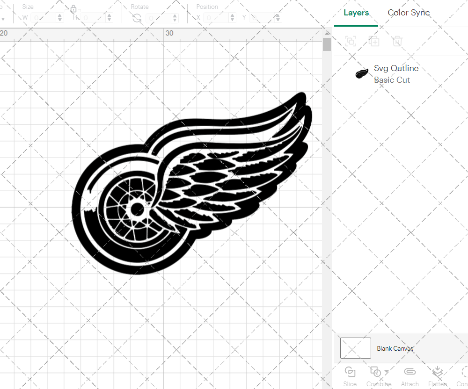The width and height of the screenshot is (468, 389).
Task: Click the Basic Cut label
Action: tap(392, 79)
